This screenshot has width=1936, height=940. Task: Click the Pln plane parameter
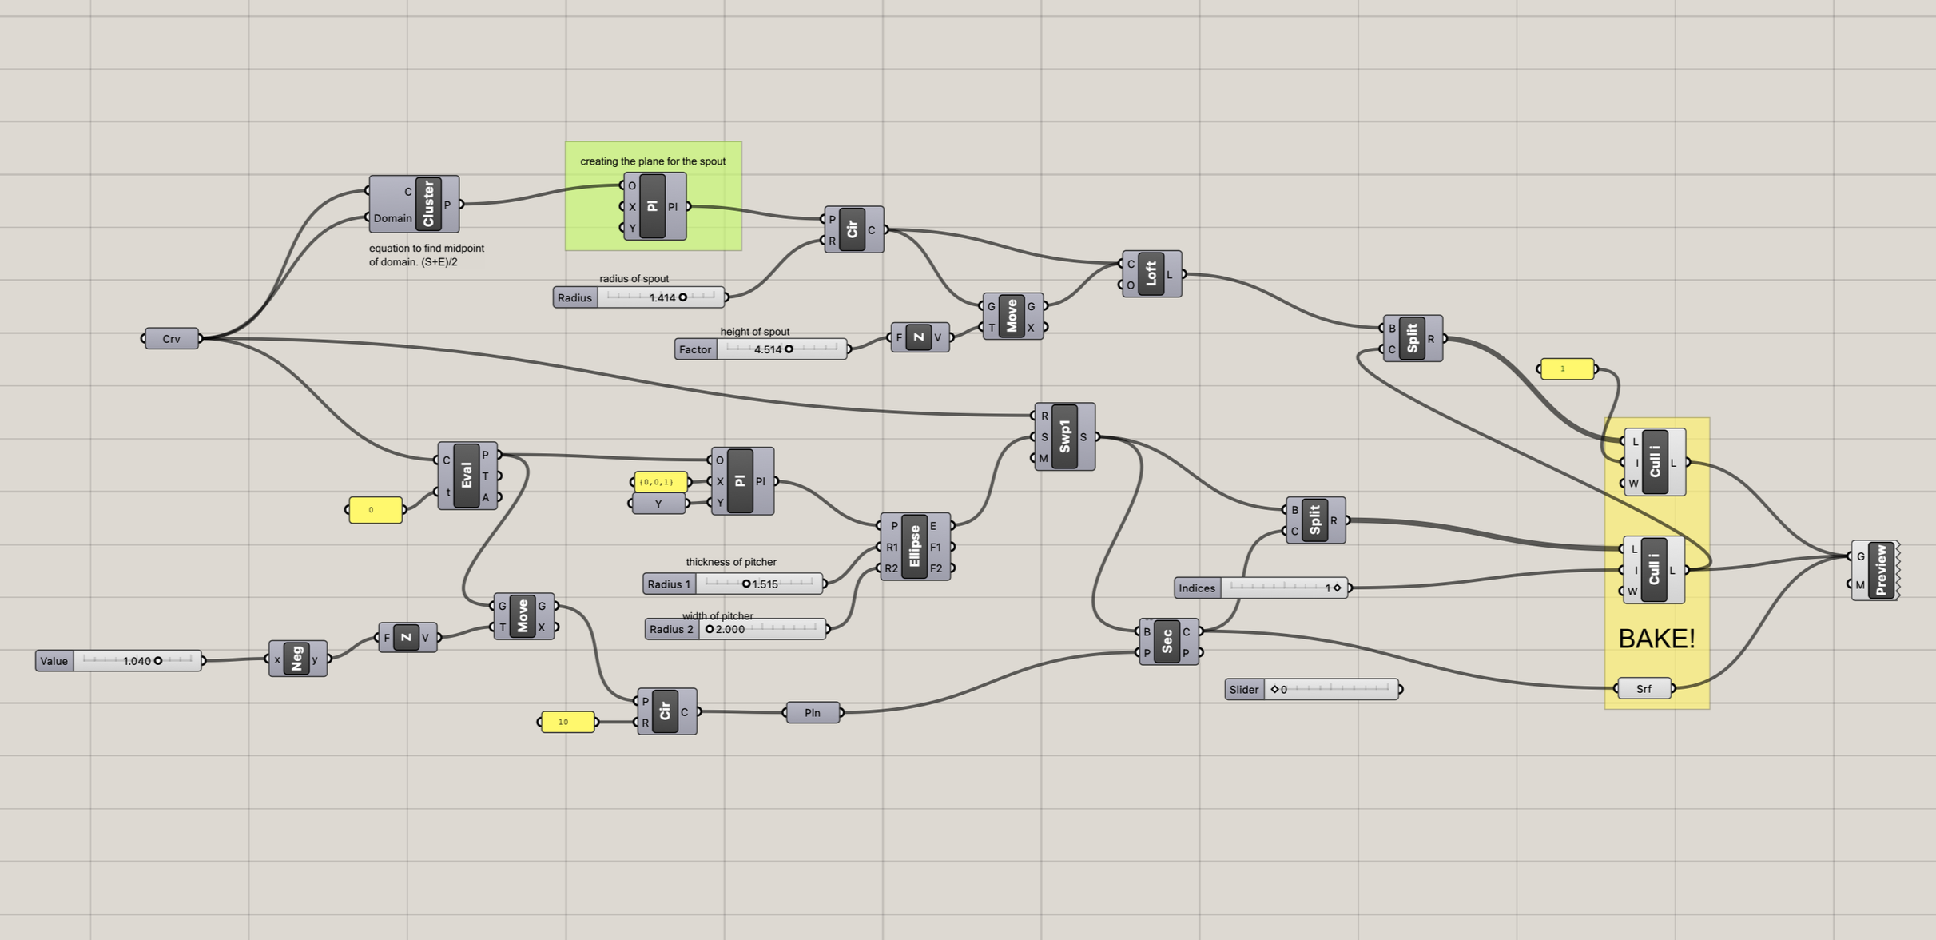(813, 712)
